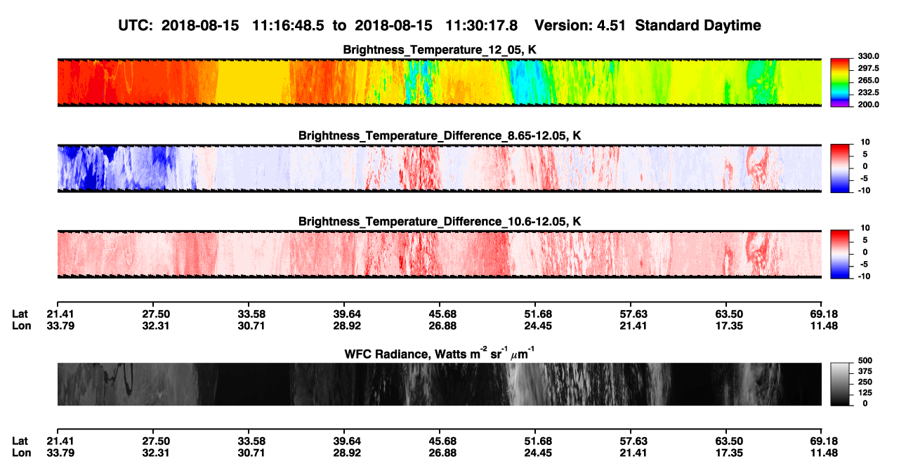This screenshot has height=468, width=913.
Task: Click the Brightness Temperature 12_05 image strip
Action: pyautogui.click(x=439, y=83)
